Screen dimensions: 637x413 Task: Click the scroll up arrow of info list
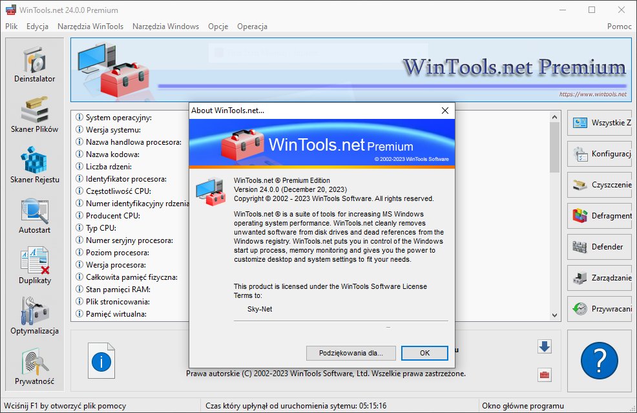pos(554,117)
